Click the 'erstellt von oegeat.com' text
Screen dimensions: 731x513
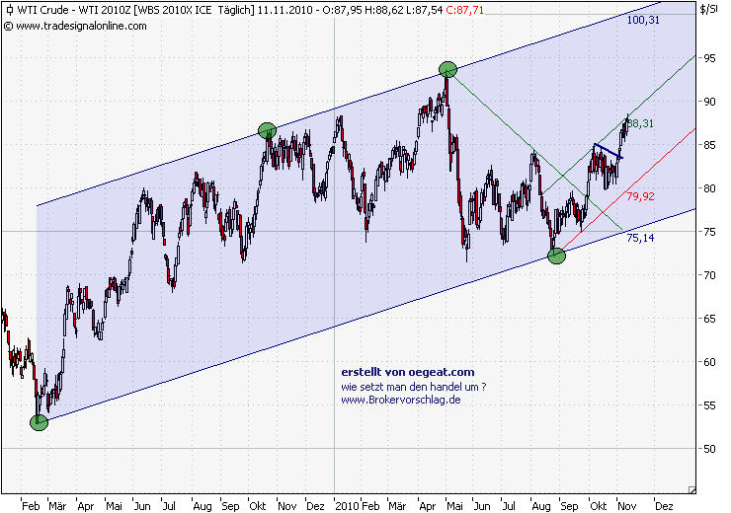(x=408, y=372)
